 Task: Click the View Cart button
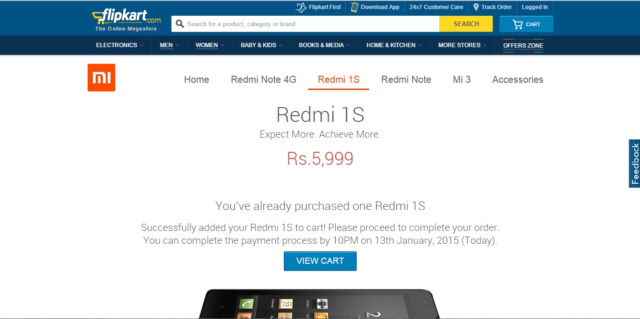[320, 261]
